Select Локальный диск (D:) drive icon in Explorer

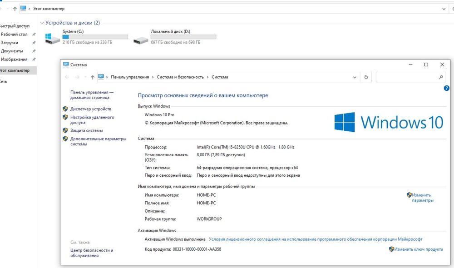point(141,40)
